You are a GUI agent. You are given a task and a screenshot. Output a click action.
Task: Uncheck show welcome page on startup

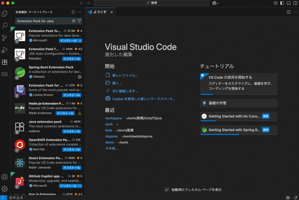pos(167,190)
